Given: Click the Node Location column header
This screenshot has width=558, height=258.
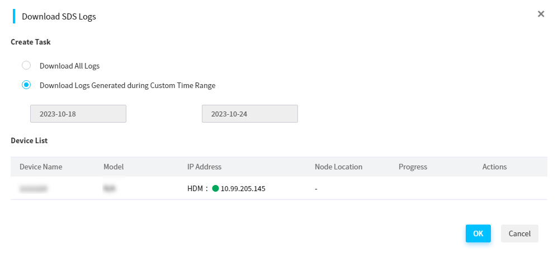Looking at the screenshot, I should click(x=338, y=167).
